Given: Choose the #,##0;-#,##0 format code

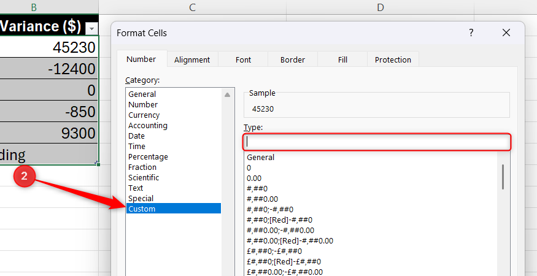Looking at the screenshot, I should (372, 210).
